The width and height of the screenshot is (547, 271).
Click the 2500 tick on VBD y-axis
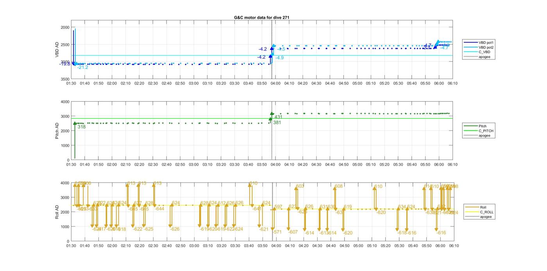coord(65,45)
